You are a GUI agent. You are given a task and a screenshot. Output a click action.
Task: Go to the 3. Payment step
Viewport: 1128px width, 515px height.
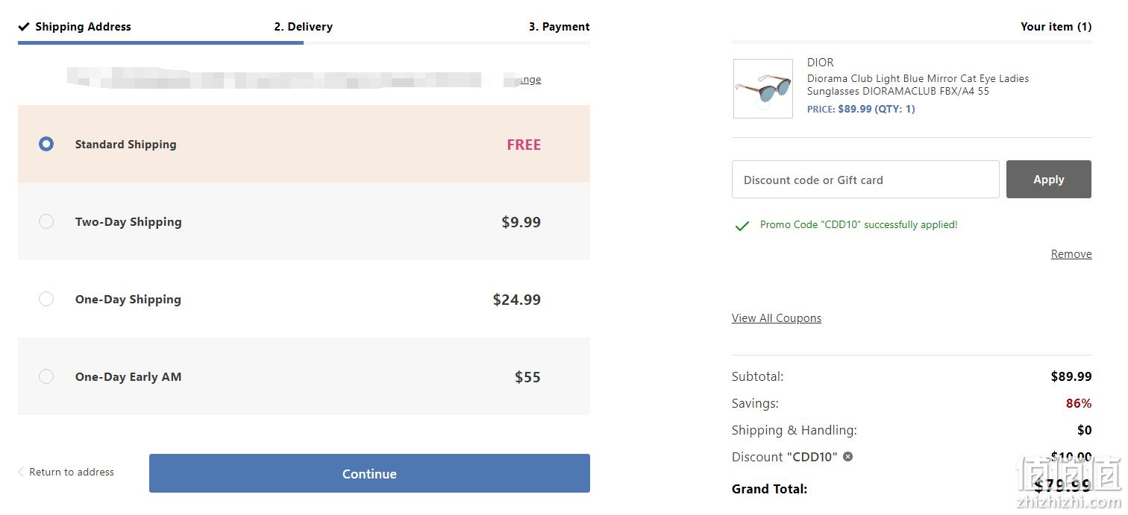coord(559,27)
